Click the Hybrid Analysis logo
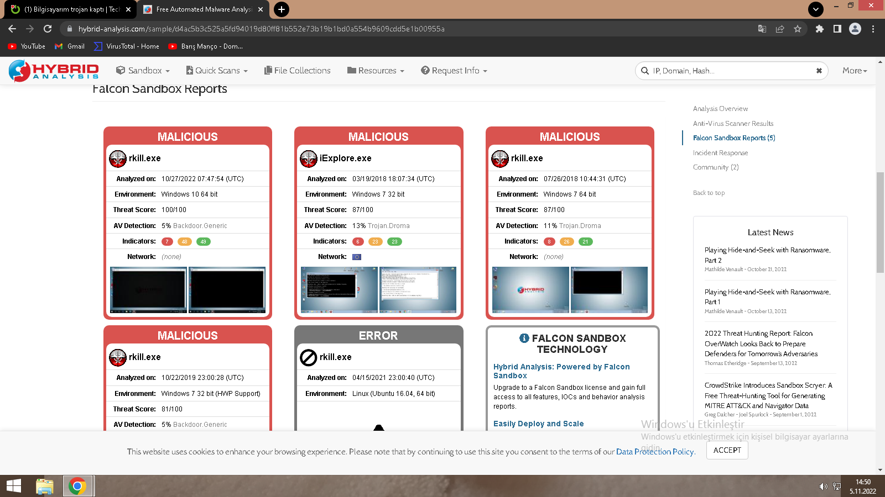The image size is (885, 497). (x=54, y=71)
